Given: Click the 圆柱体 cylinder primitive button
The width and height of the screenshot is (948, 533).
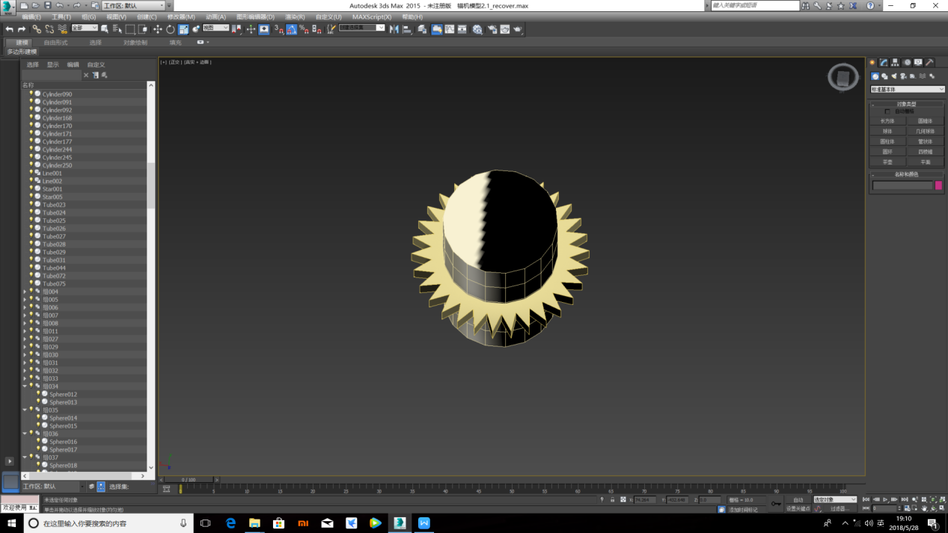Looking at the screenshot, I should tap(887, 141).
